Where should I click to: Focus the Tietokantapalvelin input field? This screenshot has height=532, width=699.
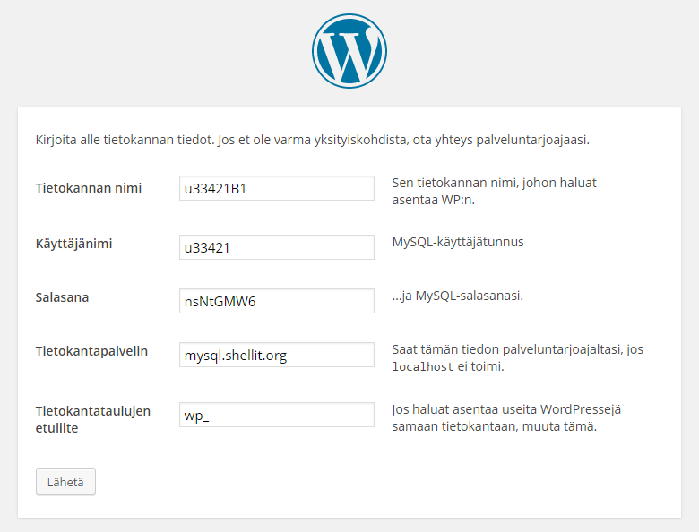pyautogui.click(x=277, y=355)
